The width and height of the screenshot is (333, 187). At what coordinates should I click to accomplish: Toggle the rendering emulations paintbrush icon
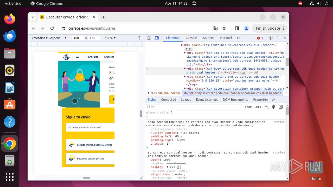pyautogui.click(x=273, y=107)
